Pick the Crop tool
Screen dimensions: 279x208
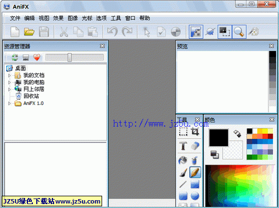point(195,132)
